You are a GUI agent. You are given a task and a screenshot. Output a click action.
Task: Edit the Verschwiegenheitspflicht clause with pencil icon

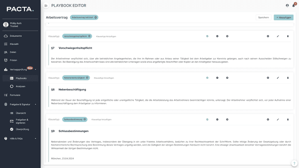278,36
